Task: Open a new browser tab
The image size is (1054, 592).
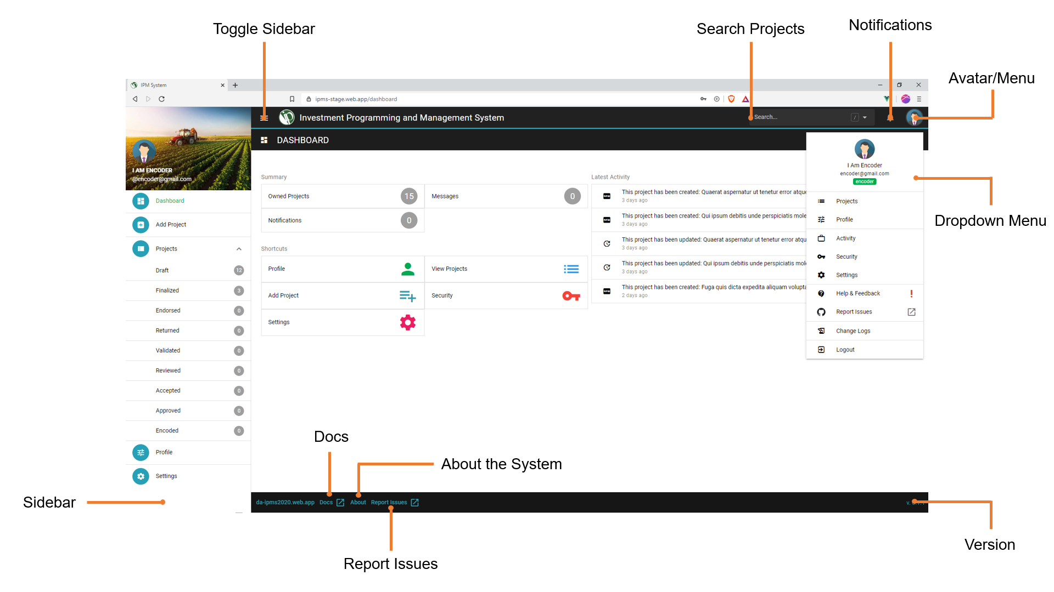Action: pos(235,85)
